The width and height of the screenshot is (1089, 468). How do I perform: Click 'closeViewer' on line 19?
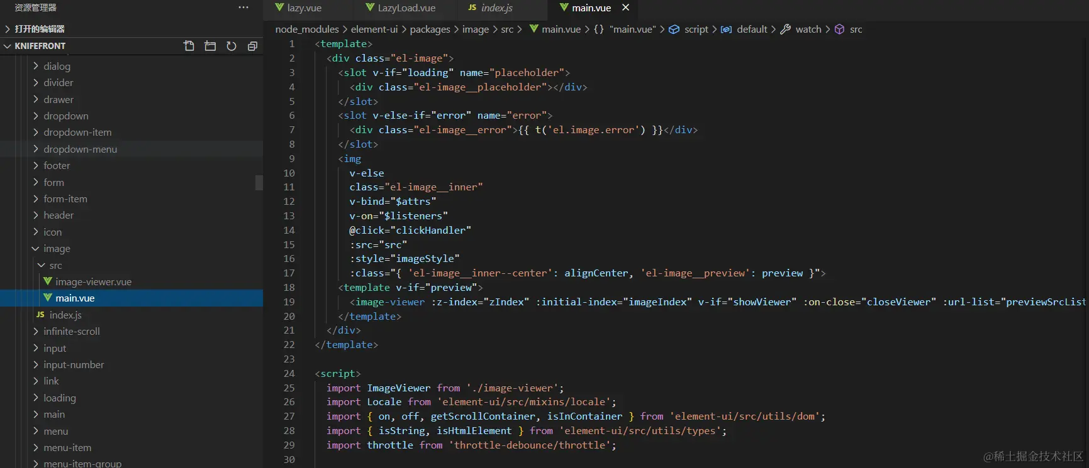898,302
